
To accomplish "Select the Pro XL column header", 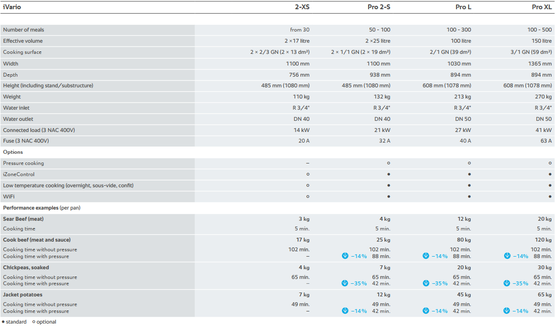I will pyautogui.click(x=541, y=7).
